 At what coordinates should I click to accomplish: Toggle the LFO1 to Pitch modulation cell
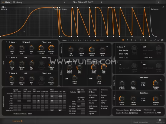[x=38, y=101]
